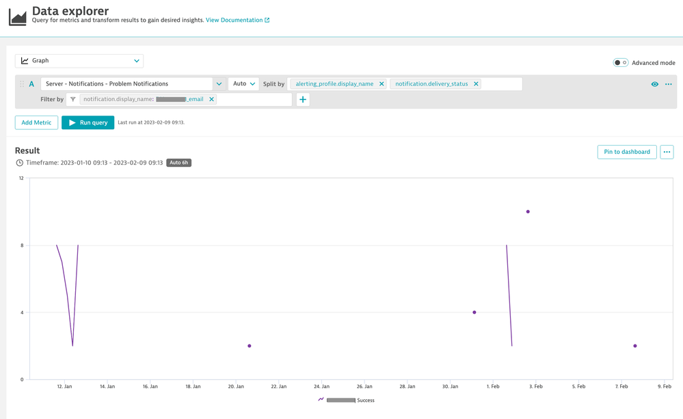This screenshot has width=683, height=419.
Task: Open metric A more options menu
Action: [x=669, y=84]
